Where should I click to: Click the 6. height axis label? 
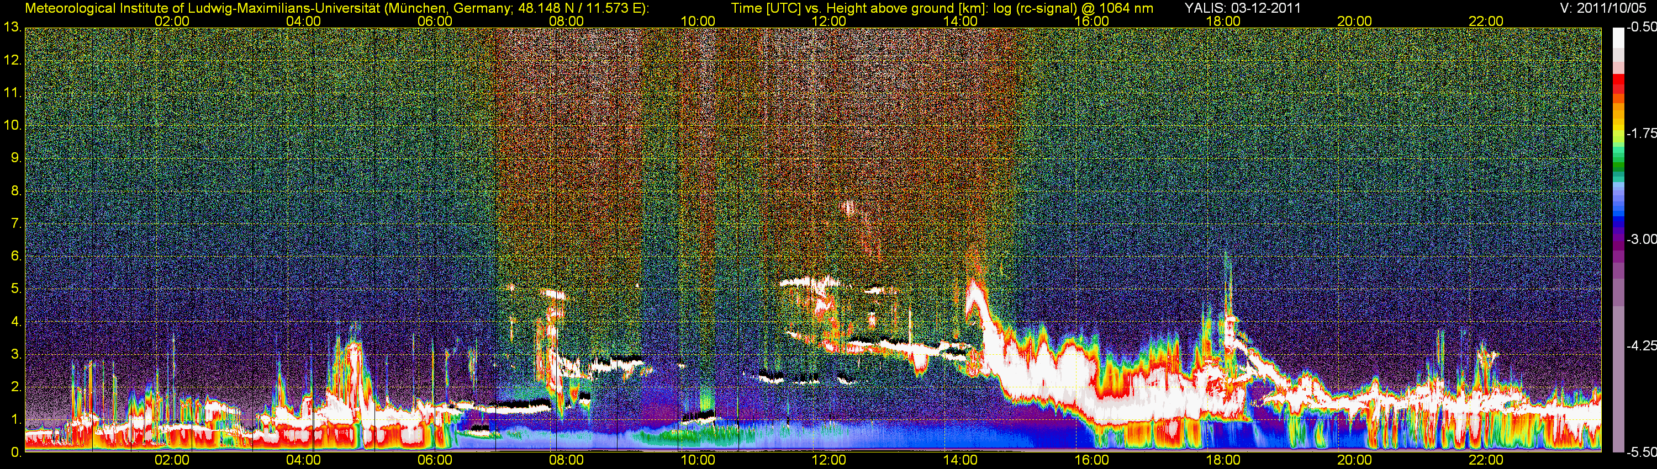(17, 257)
